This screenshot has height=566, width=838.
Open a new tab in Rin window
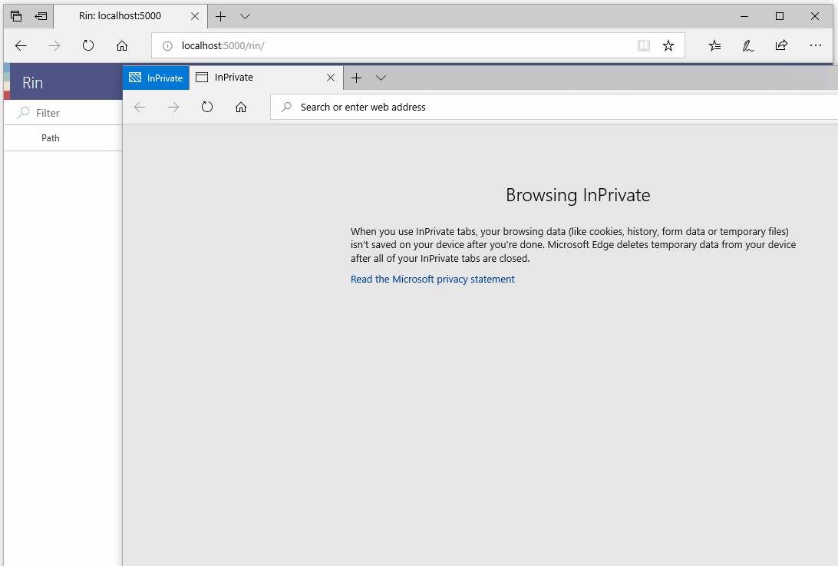(x=221, y=17)
